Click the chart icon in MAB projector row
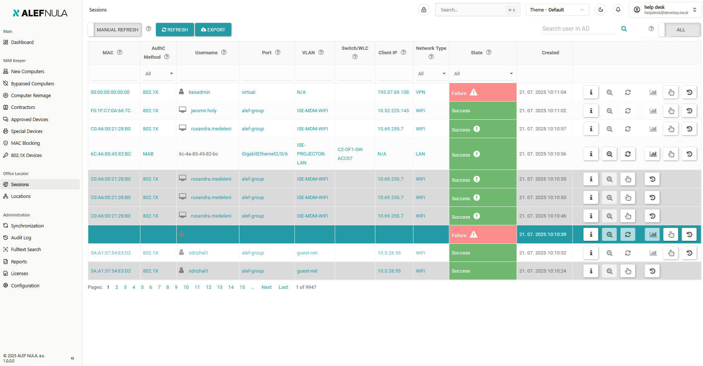 pyautogui.click(x=653, y=154)
